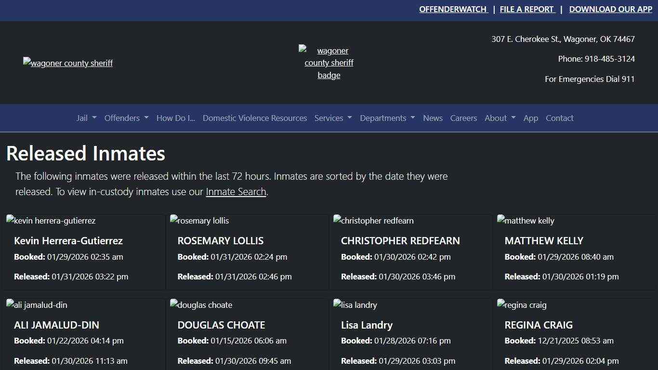Open the FILE A REPORT link
This screenshot has width=658, height=370.
[x=527, y=9]
